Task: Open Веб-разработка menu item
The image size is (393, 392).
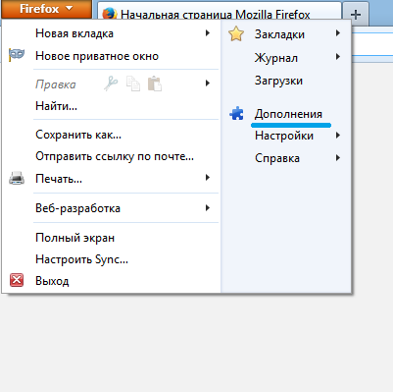Action: pyautogui.click(x=77, y=208)
